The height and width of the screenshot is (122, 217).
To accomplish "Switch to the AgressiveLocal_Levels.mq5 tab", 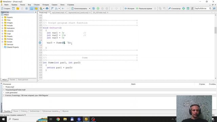I will click(78, 13).
